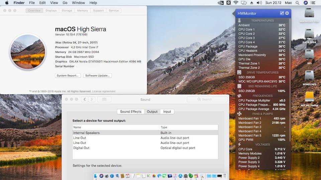Open Photos in the Dock
321x180 pixels.
pyautogui.click(x=154, y=176)
